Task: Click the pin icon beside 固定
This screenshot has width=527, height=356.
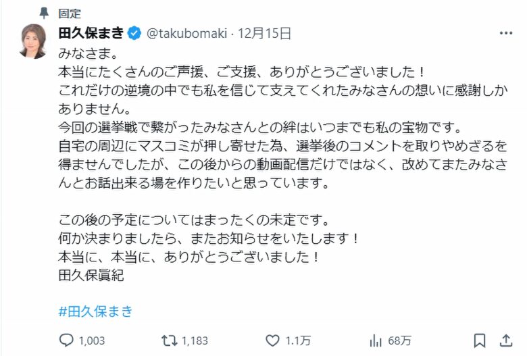Action: [45, 12]
